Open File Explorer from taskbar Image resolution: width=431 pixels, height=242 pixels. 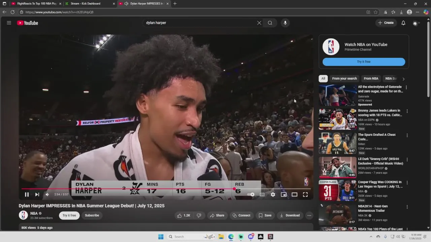point(221,237)
